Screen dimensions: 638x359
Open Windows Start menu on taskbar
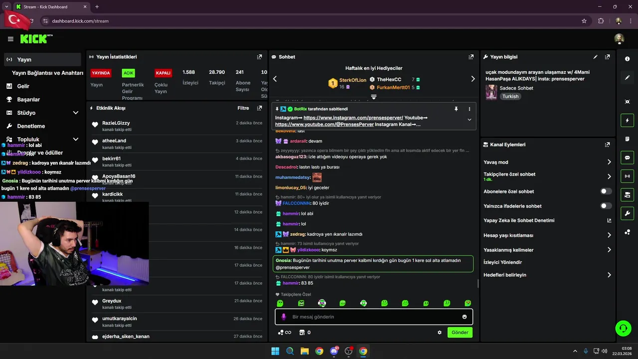tap(275, 351)
